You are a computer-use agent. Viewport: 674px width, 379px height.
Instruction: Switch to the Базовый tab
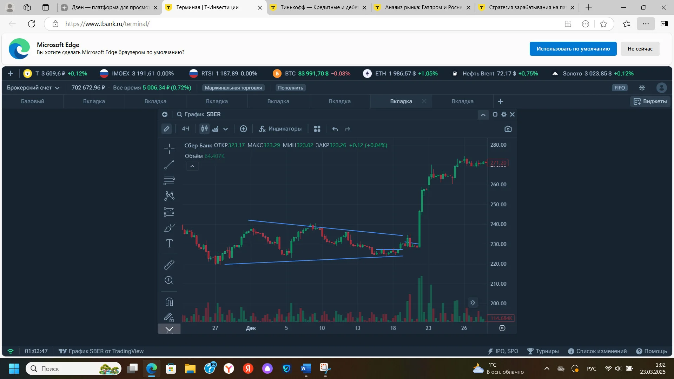point(33,101)
